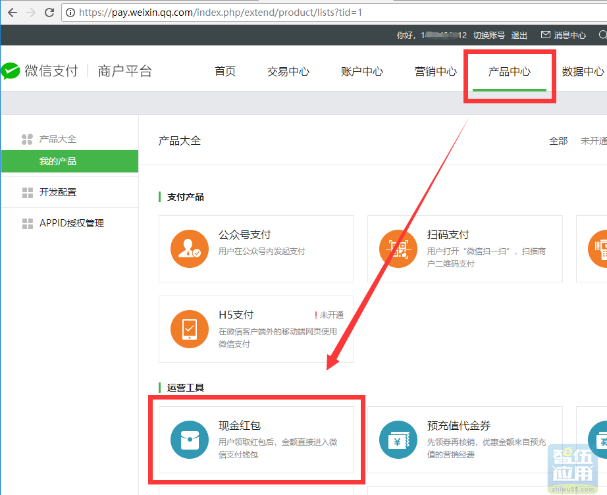The image size is (607, 495).
Task: Click the 产品大全 sidebar heading
Action: point(58,140)
